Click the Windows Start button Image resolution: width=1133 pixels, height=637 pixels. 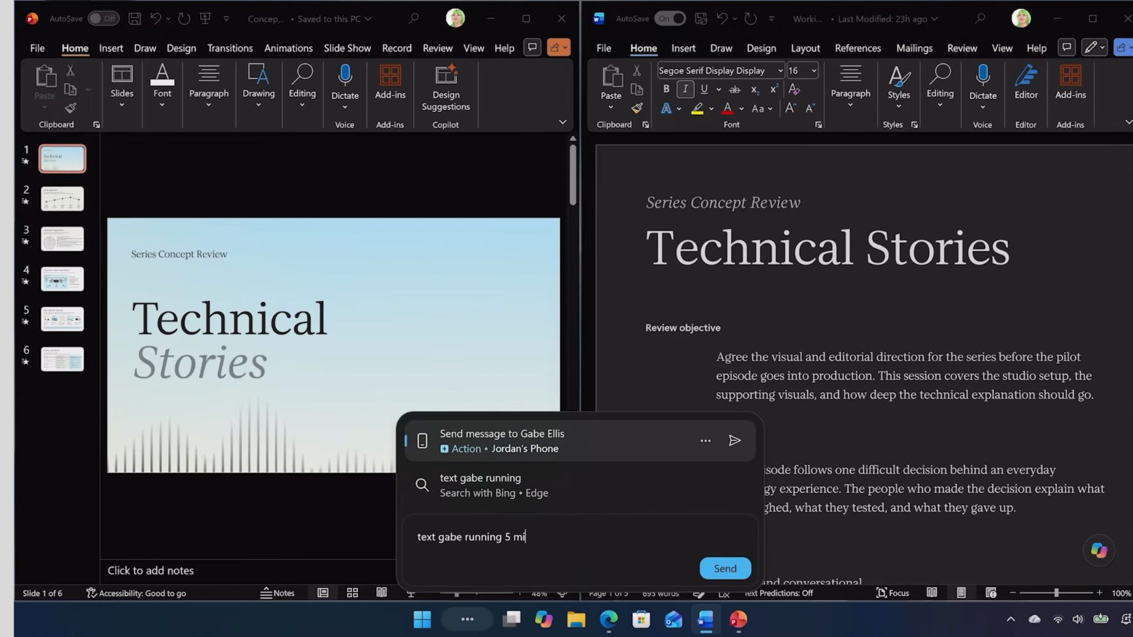tap(422, 619)
